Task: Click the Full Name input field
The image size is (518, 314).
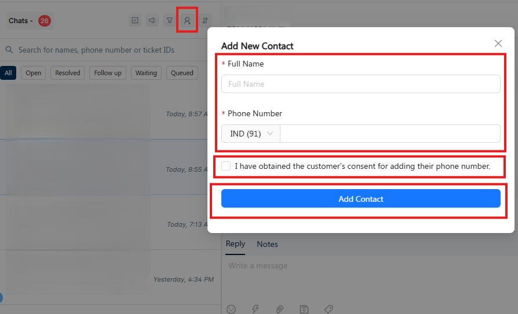Action: pyautogui.click(x=360, y=84)
